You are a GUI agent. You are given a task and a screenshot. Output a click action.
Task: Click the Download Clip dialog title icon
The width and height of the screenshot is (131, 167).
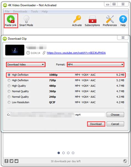(x=5, y=39)
